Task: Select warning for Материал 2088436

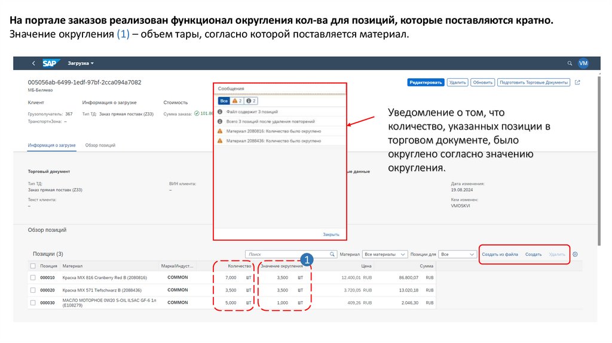Action: (280, 141)
